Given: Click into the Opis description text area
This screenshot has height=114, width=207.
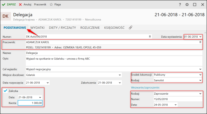Looking at the screenshot, I should tap(114, 61).
